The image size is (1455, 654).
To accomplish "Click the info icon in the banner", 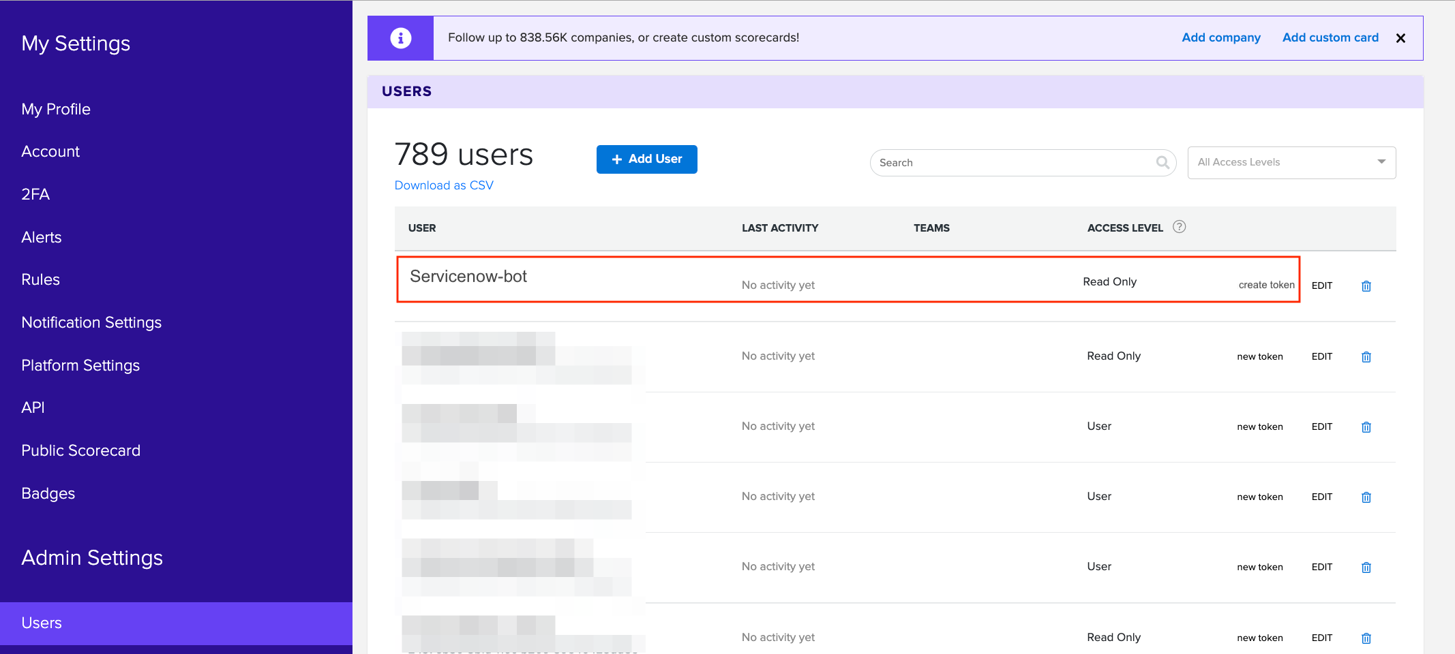I will click(x=400, y=37).
